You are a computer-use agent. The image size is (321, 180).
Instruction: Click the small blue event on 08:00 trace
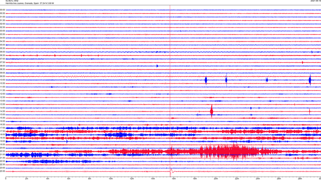tap(157, 66)
